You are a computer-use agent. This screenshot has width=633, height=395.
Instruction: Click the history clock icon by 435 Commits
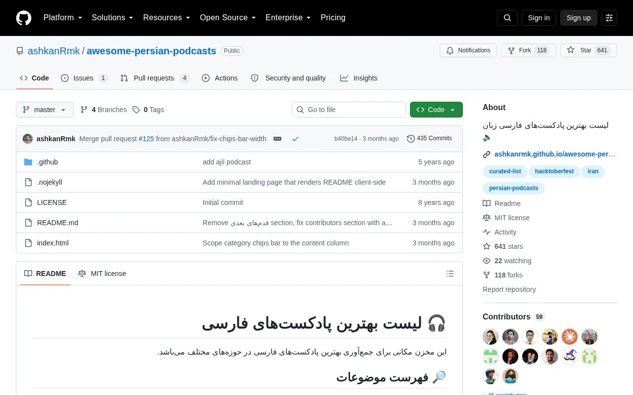click(x=411, y=139)
